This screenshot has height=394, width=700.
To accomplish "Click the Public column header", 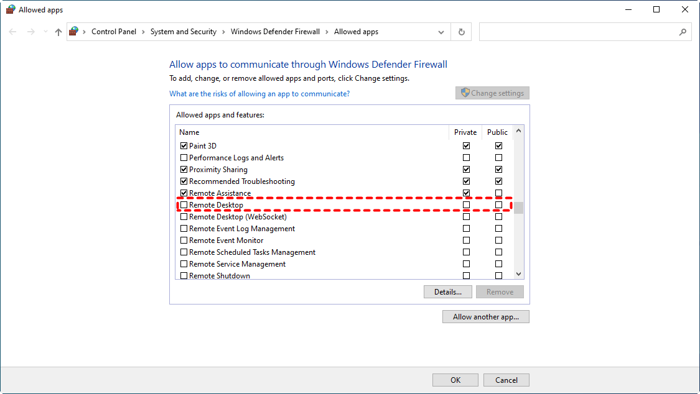I will pyautogui.click(x=497, y=132).
